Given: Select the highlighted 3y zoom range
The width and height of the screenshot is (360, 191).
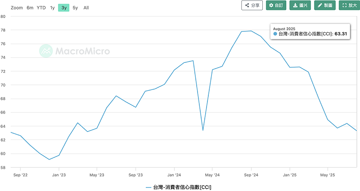Looking at the screenshot, I should coord(64,8).
